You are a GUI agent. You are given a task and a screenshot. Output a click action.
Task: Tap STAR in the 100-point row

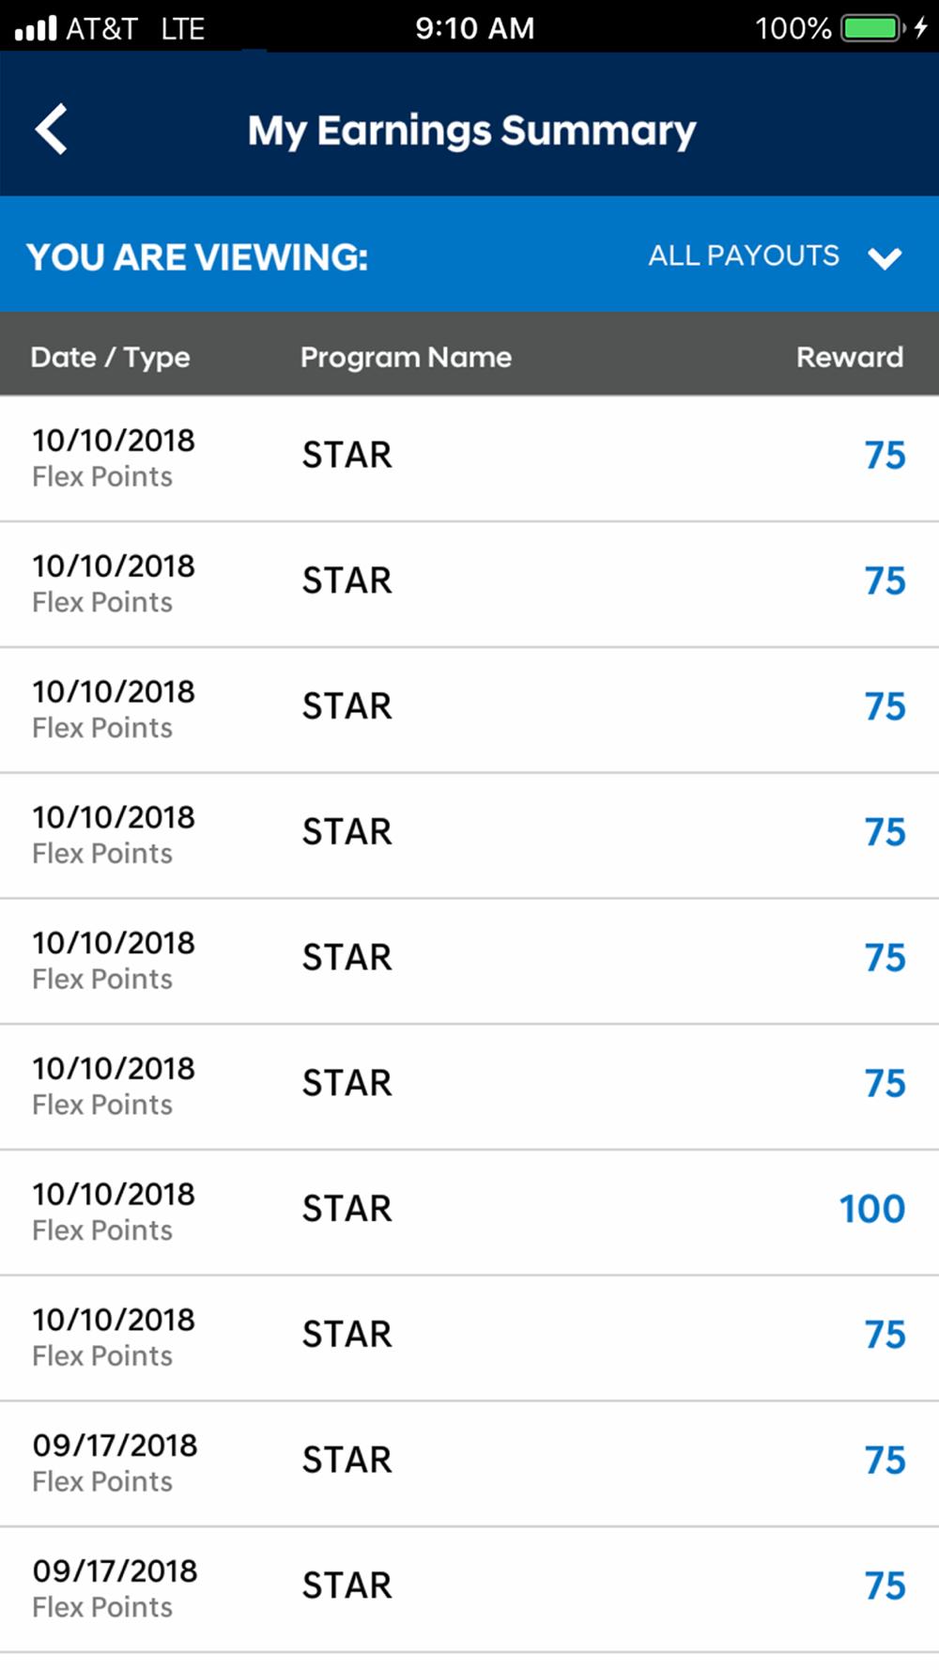point(346,1209)
